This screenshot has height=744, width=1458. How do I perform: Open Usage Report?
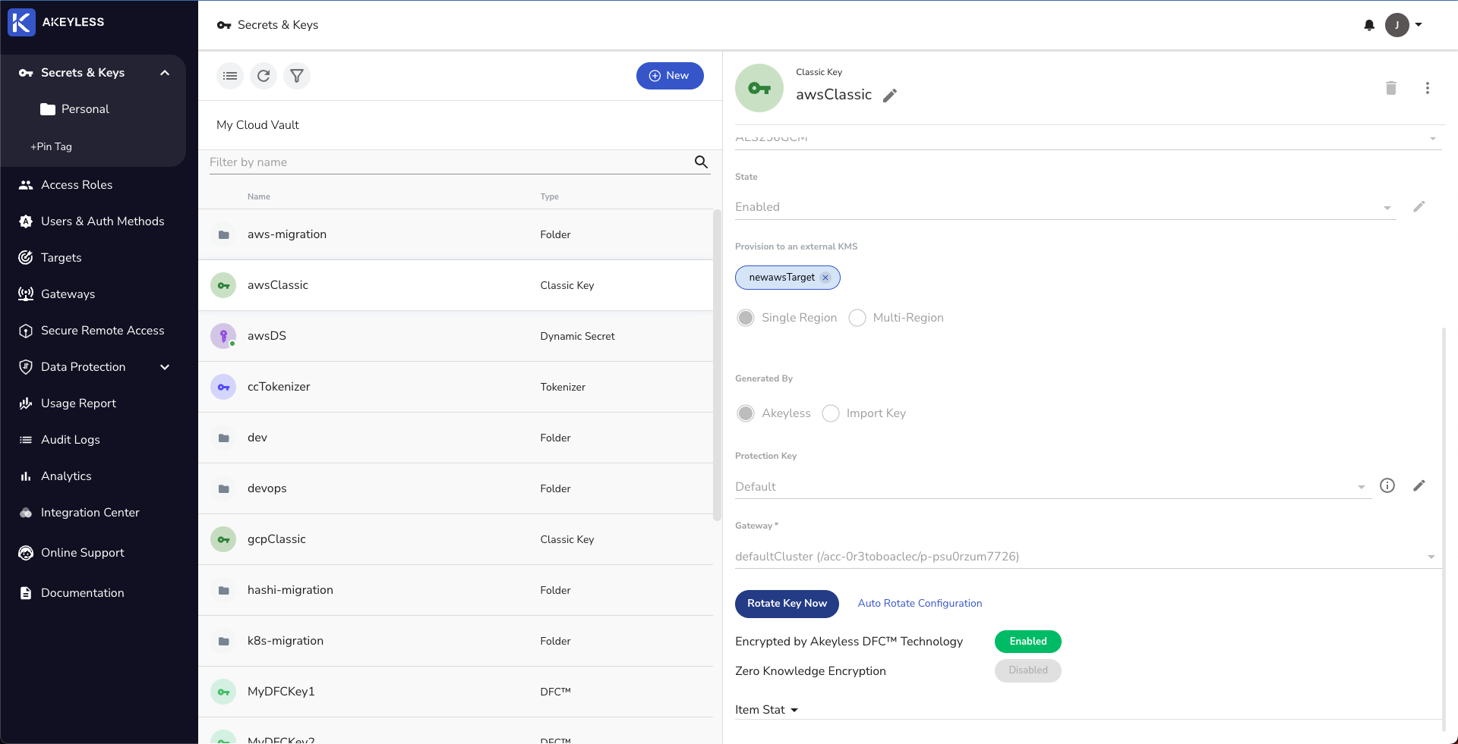click(78, 403)
